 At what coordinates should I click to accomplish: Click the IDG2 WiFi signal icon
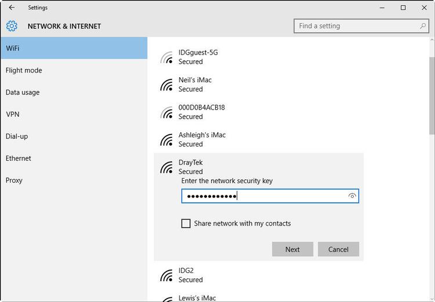point(167,275)
